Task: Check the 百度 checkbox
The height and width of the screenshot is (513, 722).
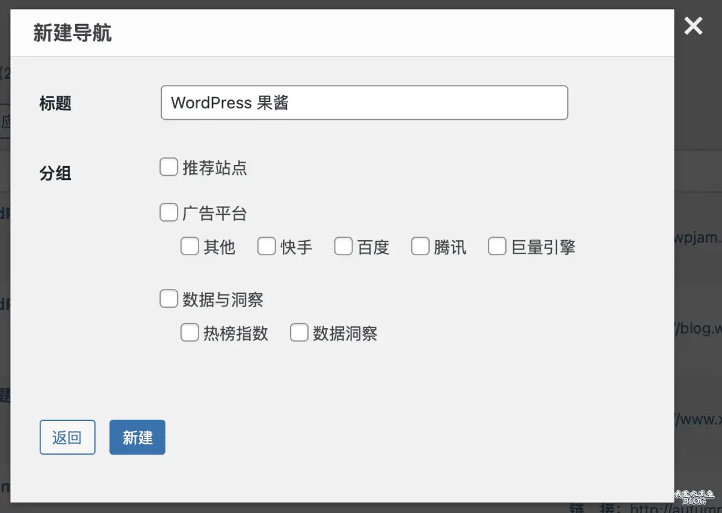Action: click(x=343, y=246)
